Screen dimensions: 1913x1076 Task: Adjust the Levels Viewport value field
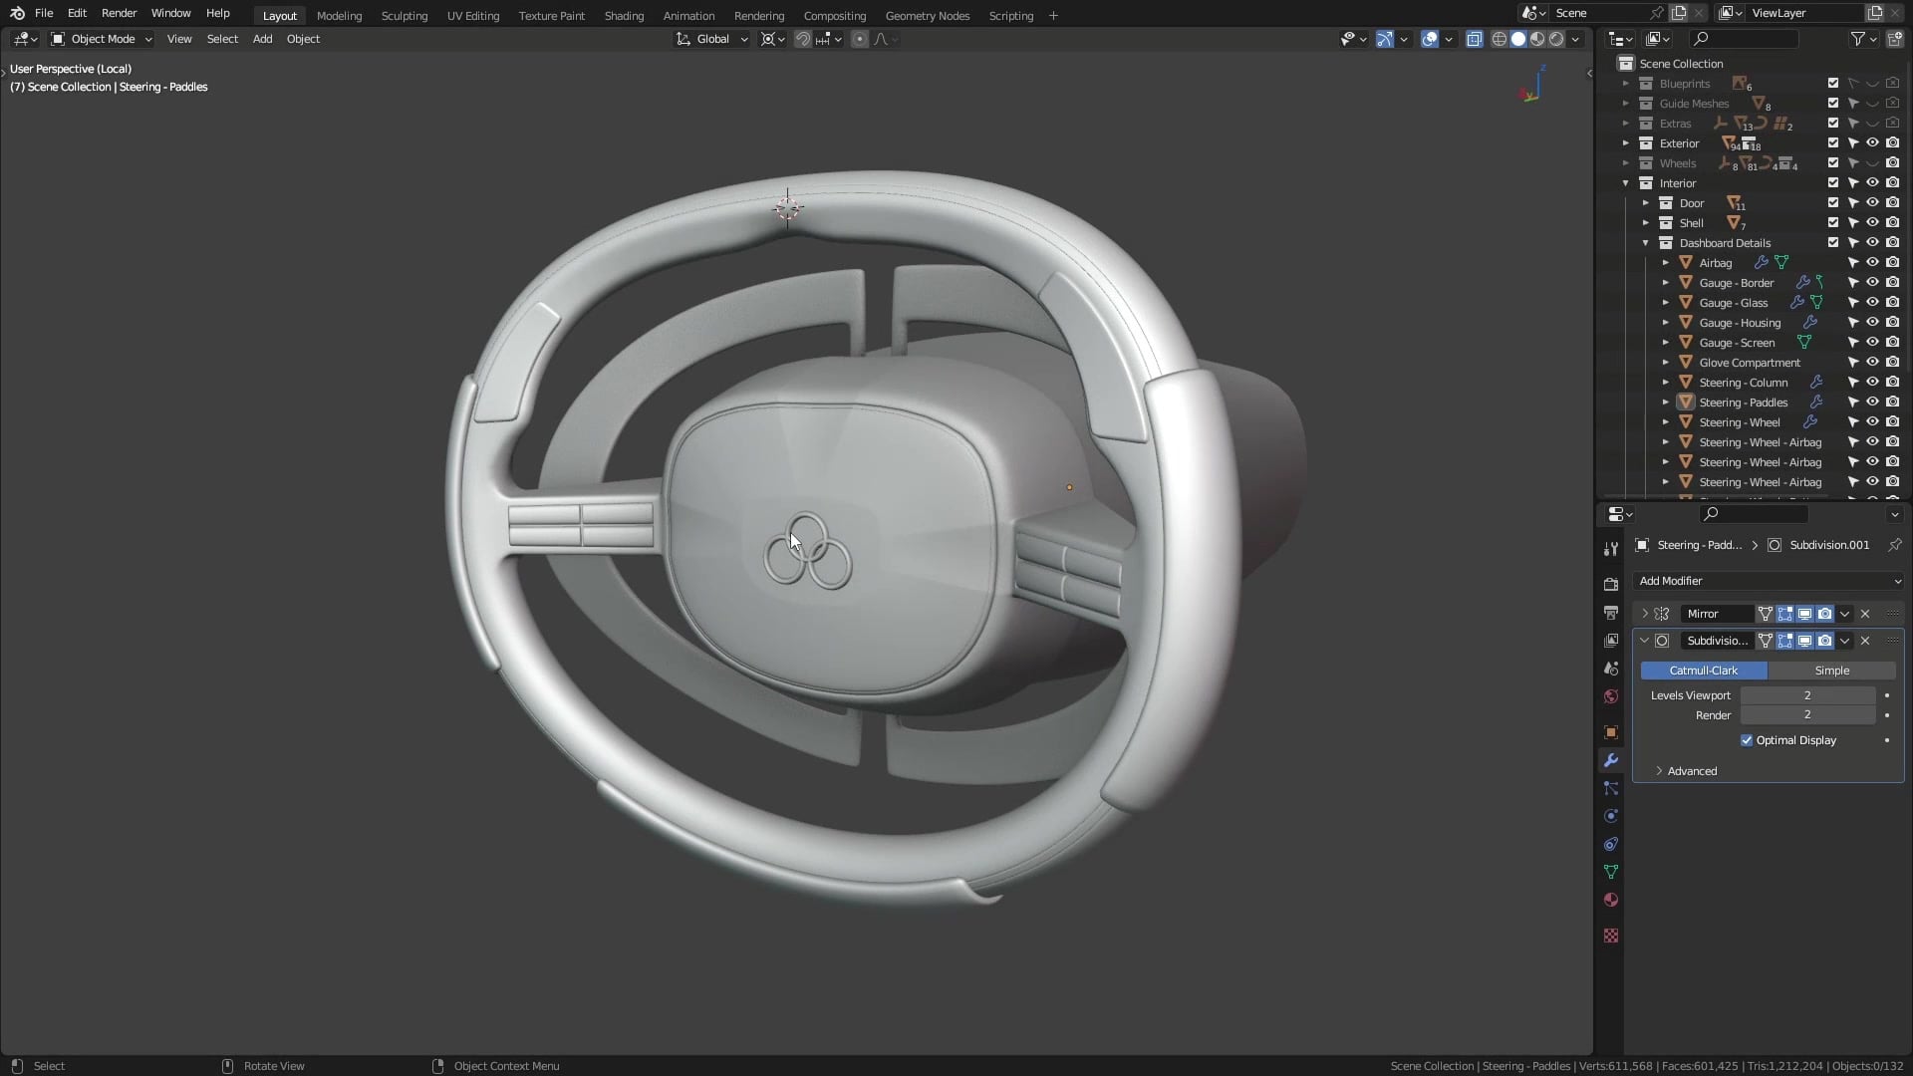(x=1807, y=695)
